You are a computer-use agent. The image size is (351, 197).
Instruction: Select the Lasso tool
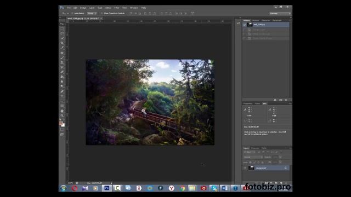coord(62,33)
